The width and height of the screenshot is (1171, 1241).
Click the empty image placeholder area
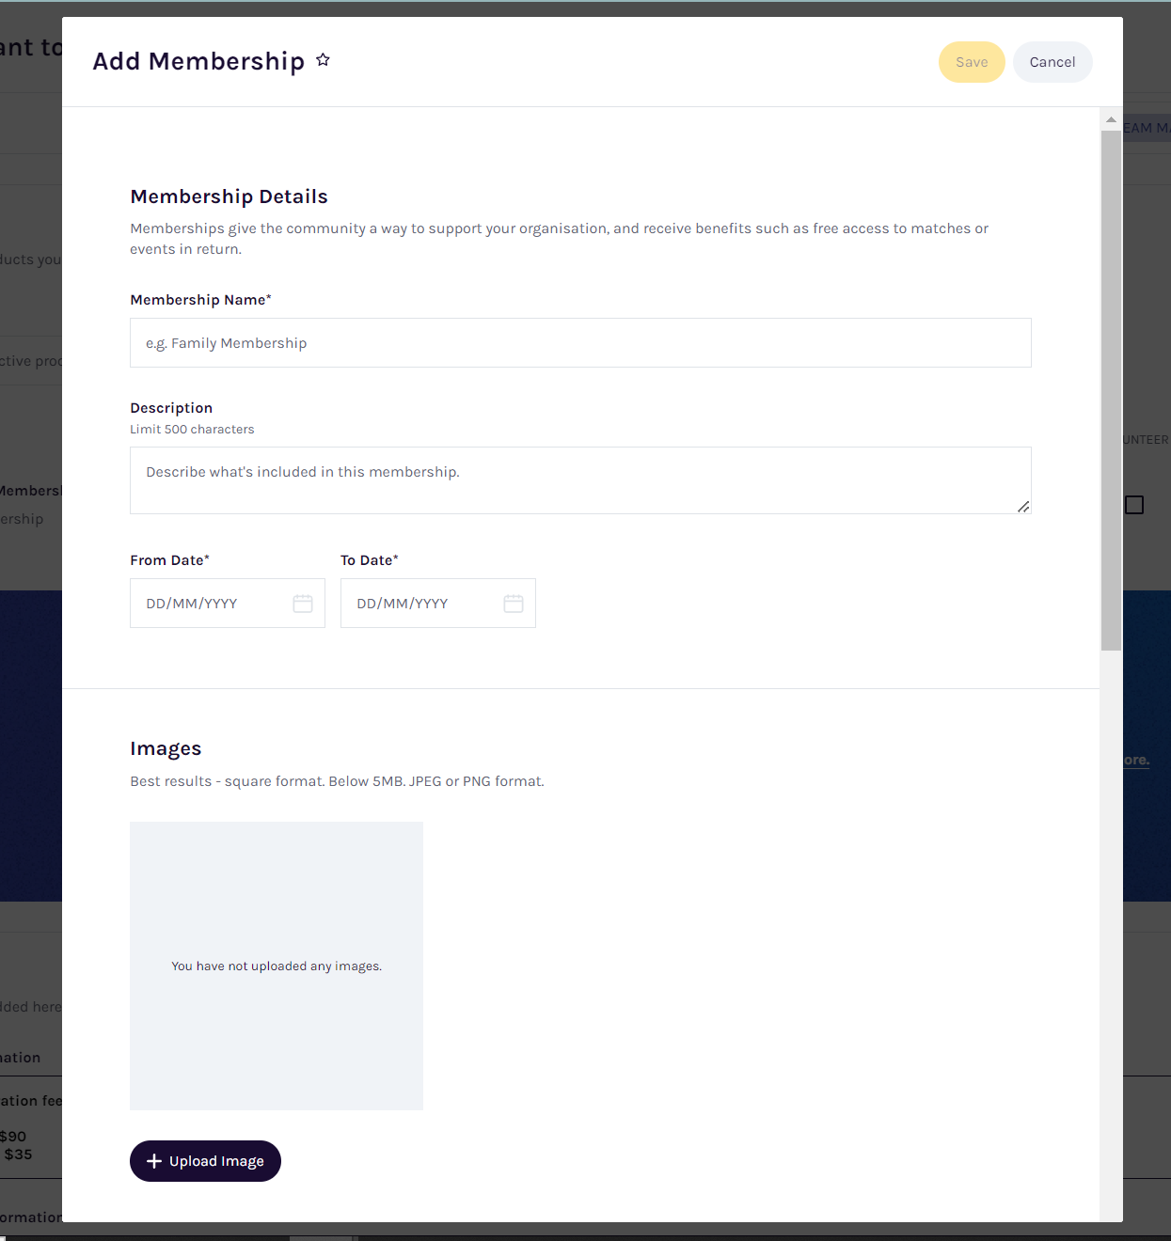point(277,966)
